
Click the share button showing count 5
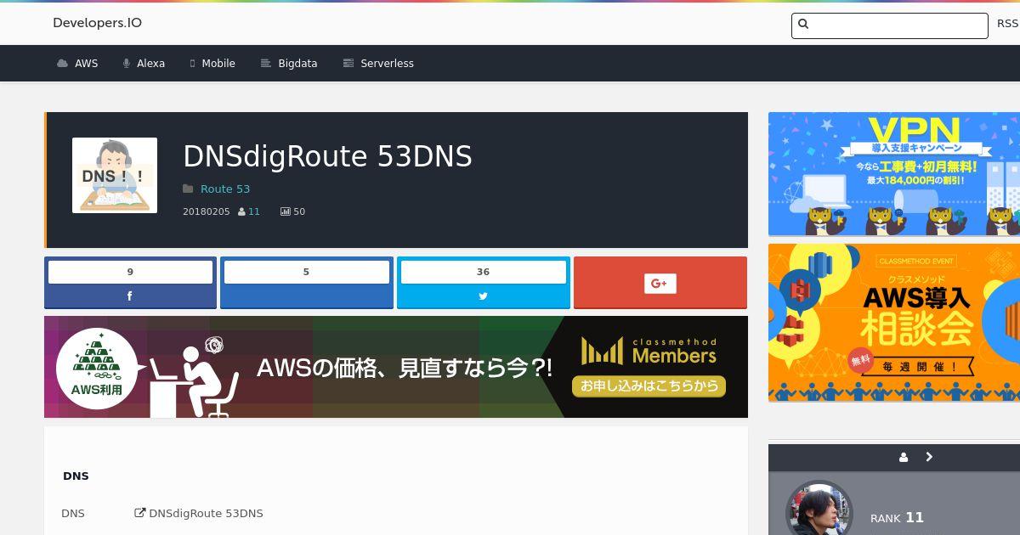point(307,283)
